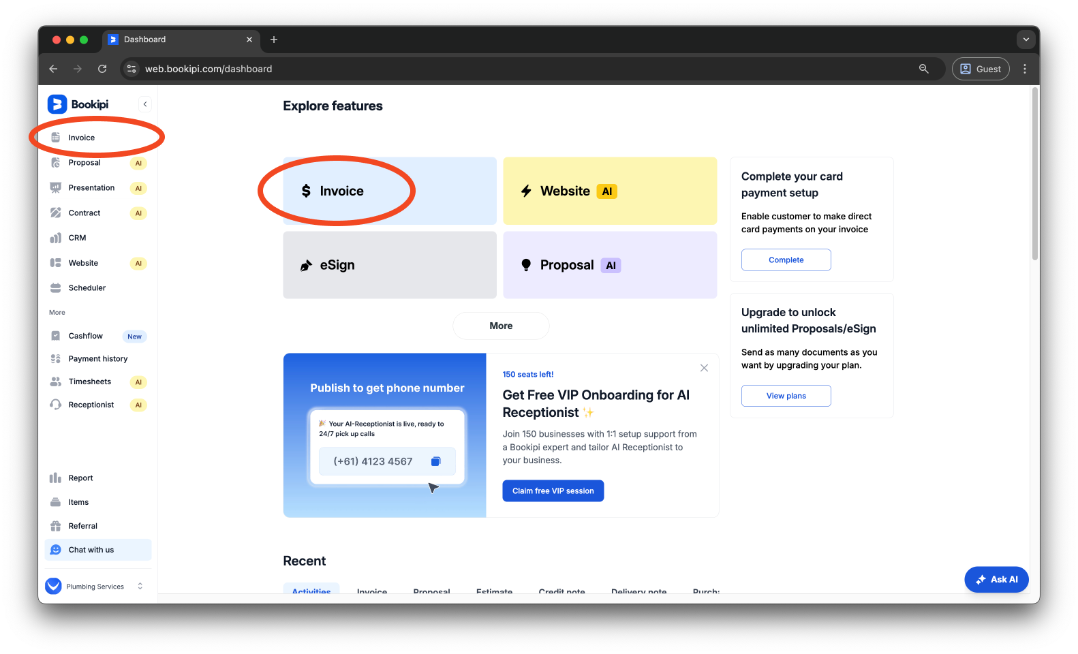Open the Timesheets sidebar icon

tap(56, 381)
